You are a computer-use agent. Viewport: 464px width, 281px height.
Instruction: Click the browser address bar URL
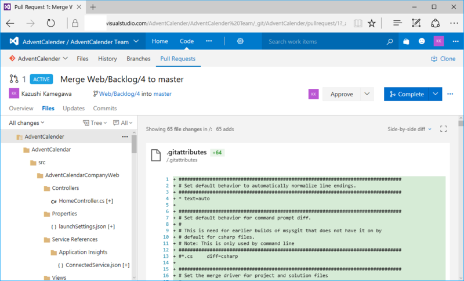click(226, 23)
